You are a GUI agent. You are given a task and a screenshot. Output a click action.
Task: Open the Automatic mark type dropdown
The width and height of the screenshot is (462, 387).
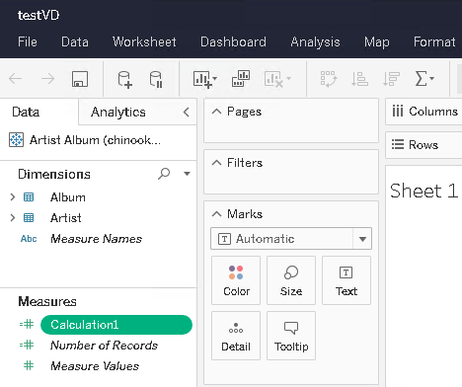tap(362, 239)
